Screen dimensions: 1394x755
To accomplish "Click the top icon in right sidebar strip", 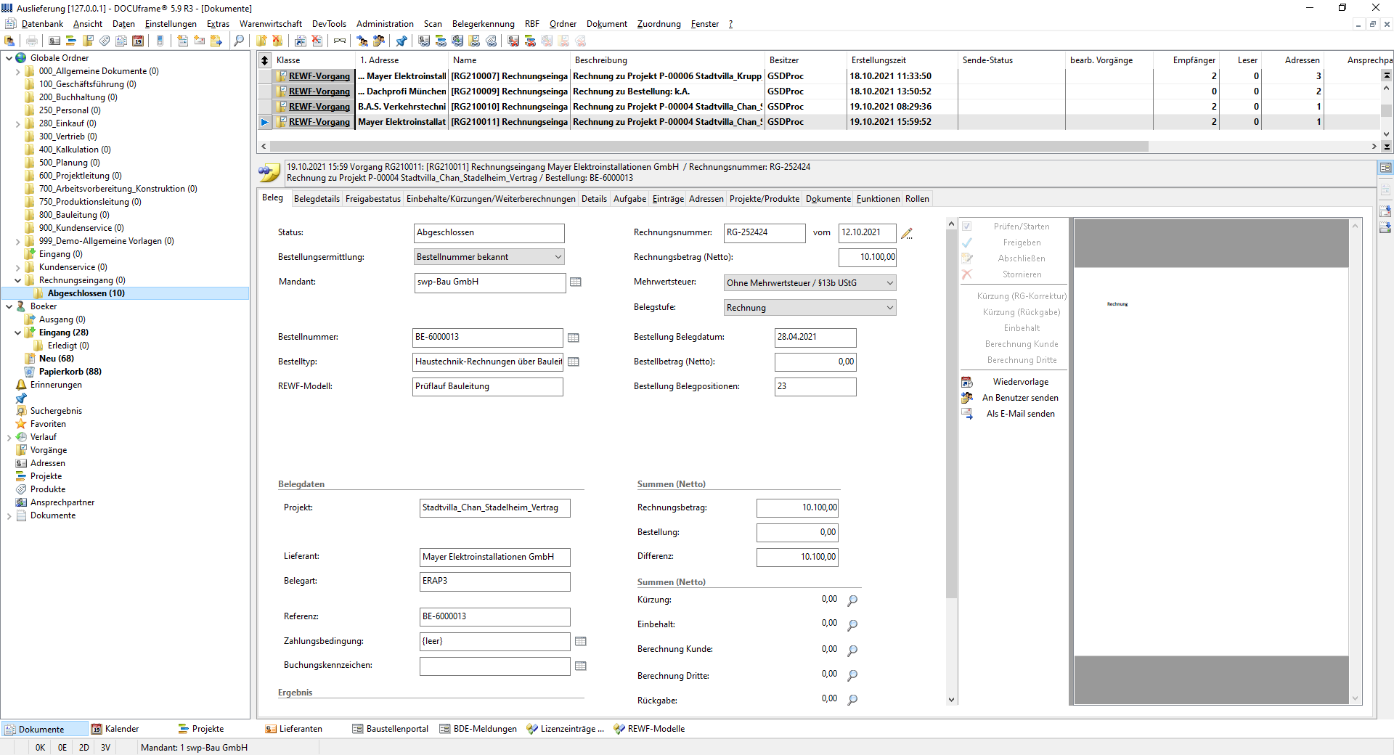I will pos(1386,168).
